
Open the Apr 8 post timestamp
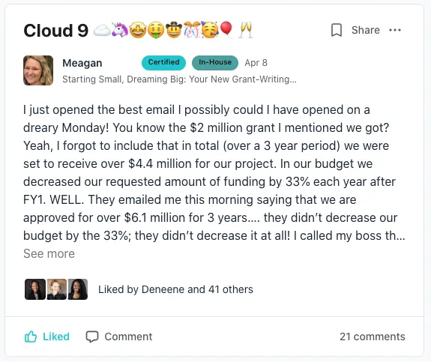(256, 63)
